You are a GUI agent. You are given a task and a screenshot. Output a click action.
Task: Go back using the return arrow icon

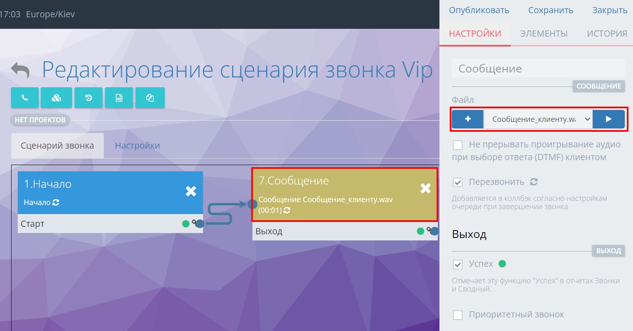tap(21, 70)
